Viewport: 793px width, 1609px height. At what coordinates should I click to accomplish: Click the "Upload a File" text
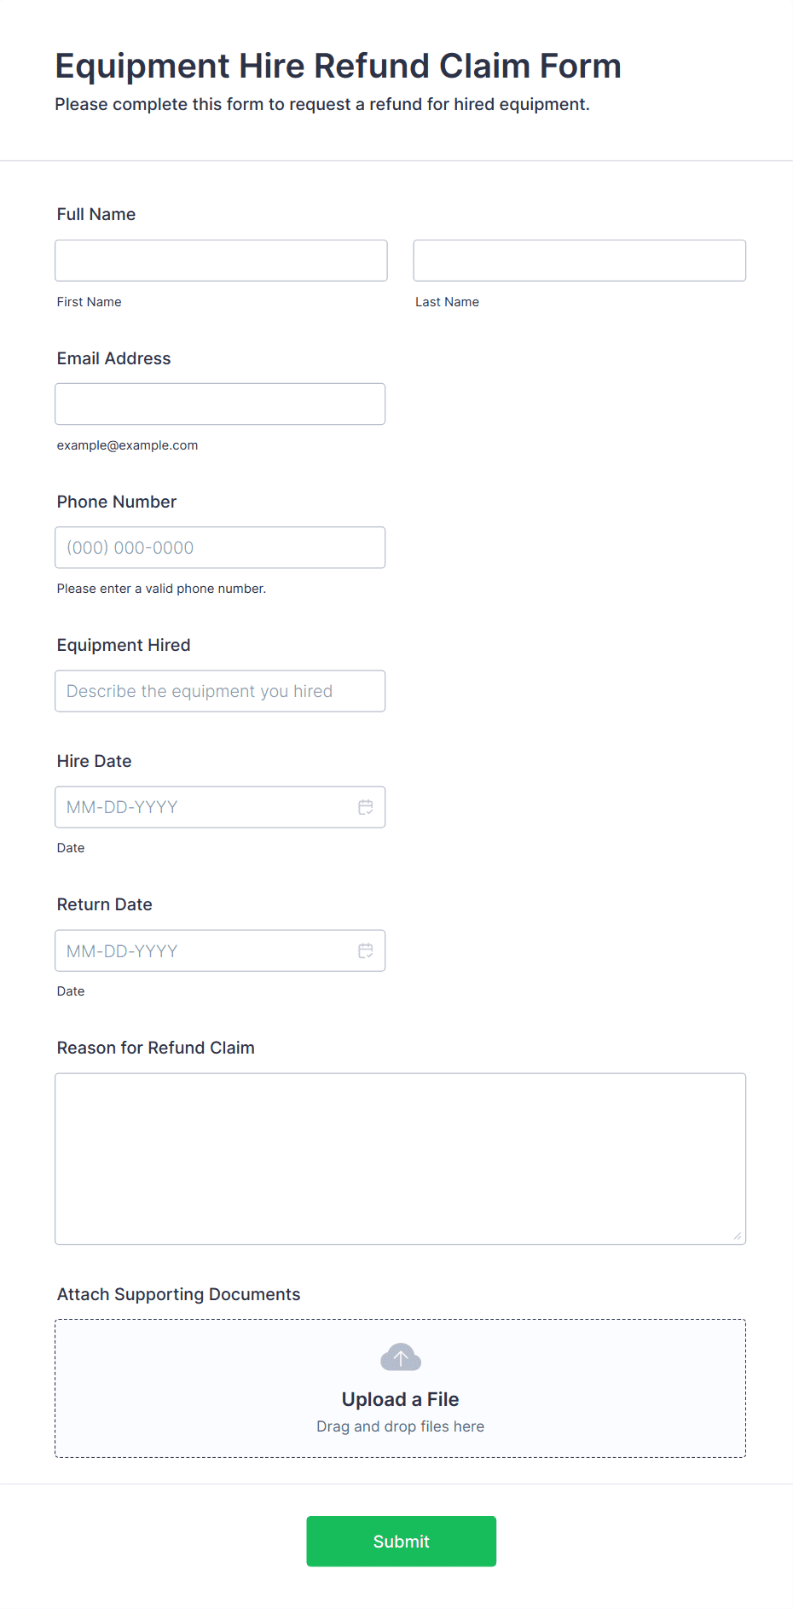click(x=400, y=1399)
